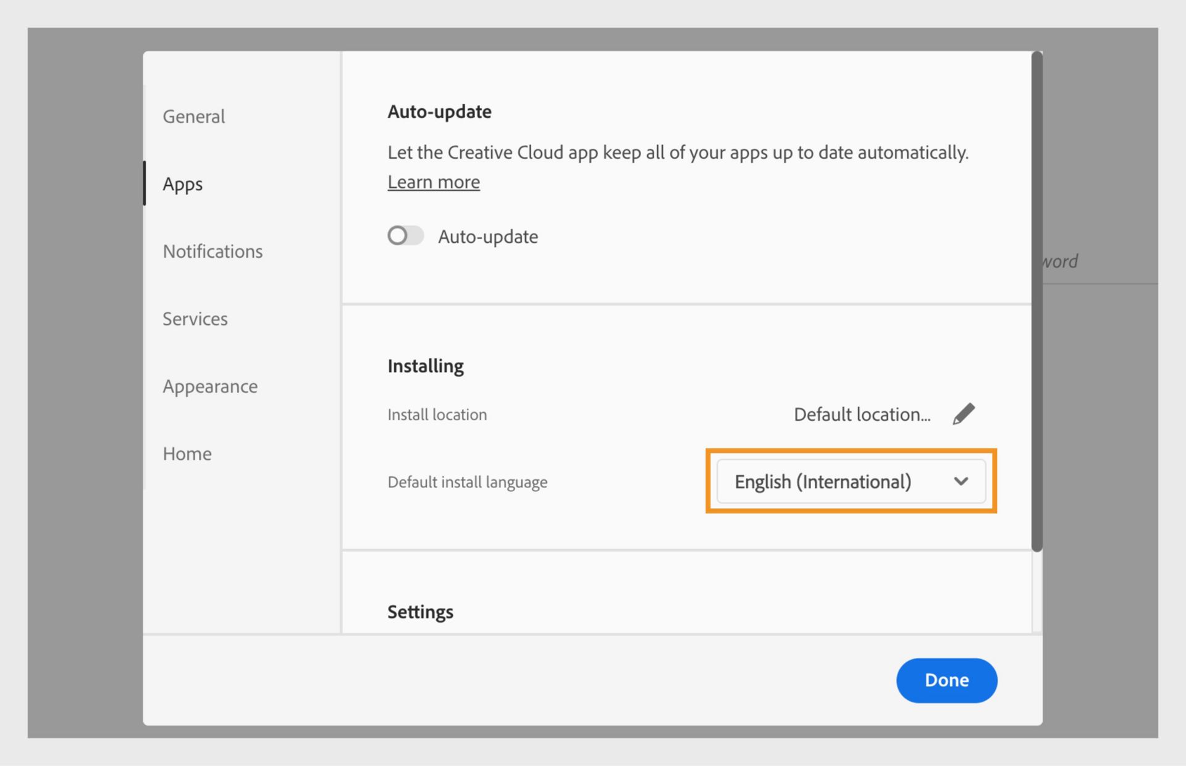Click the orange-highlighted language dropdown
Screen dimensions: 1186x766
pos(851,482)
